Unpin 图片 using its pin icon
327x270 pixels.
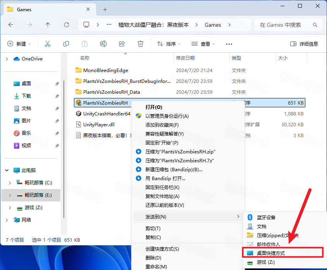(x=57, y=121)
